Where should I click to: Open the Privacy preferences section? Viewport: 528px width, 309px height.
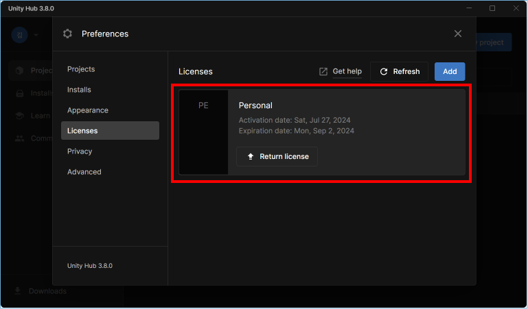click(x=110, y=151)
